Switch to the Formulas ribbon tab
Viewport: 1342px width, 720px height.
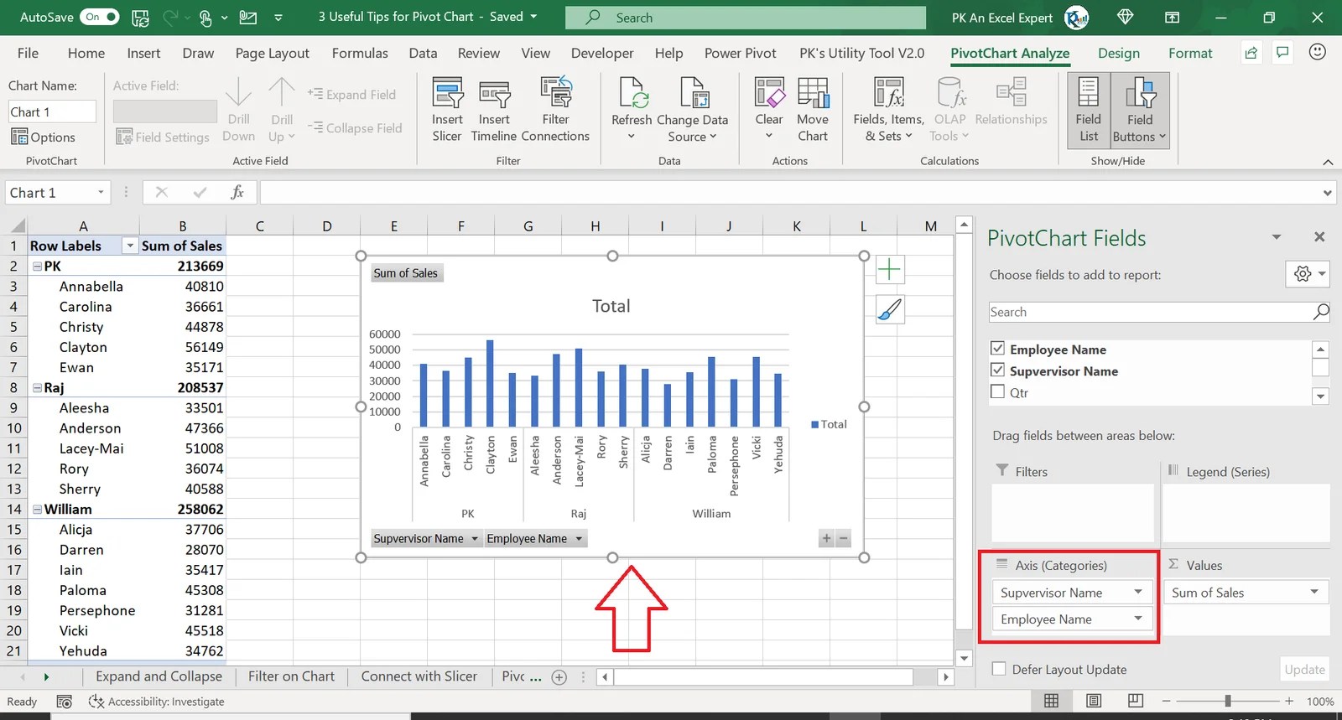(360, 53)
